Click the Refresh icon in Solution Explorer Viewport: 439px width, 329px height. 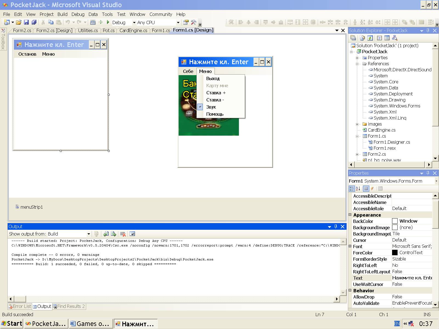(370, 38)
